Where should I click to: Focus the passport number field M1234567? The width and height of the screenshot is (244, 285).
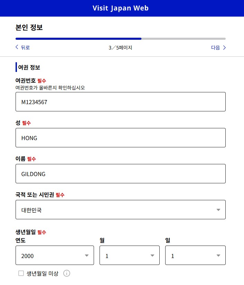pyautogui.click(x=121, y=102)
